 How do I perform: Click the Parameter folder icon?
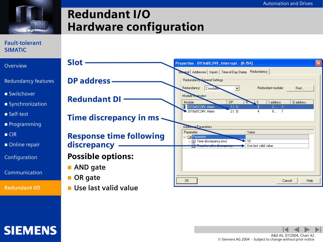[x=189, y=137]
